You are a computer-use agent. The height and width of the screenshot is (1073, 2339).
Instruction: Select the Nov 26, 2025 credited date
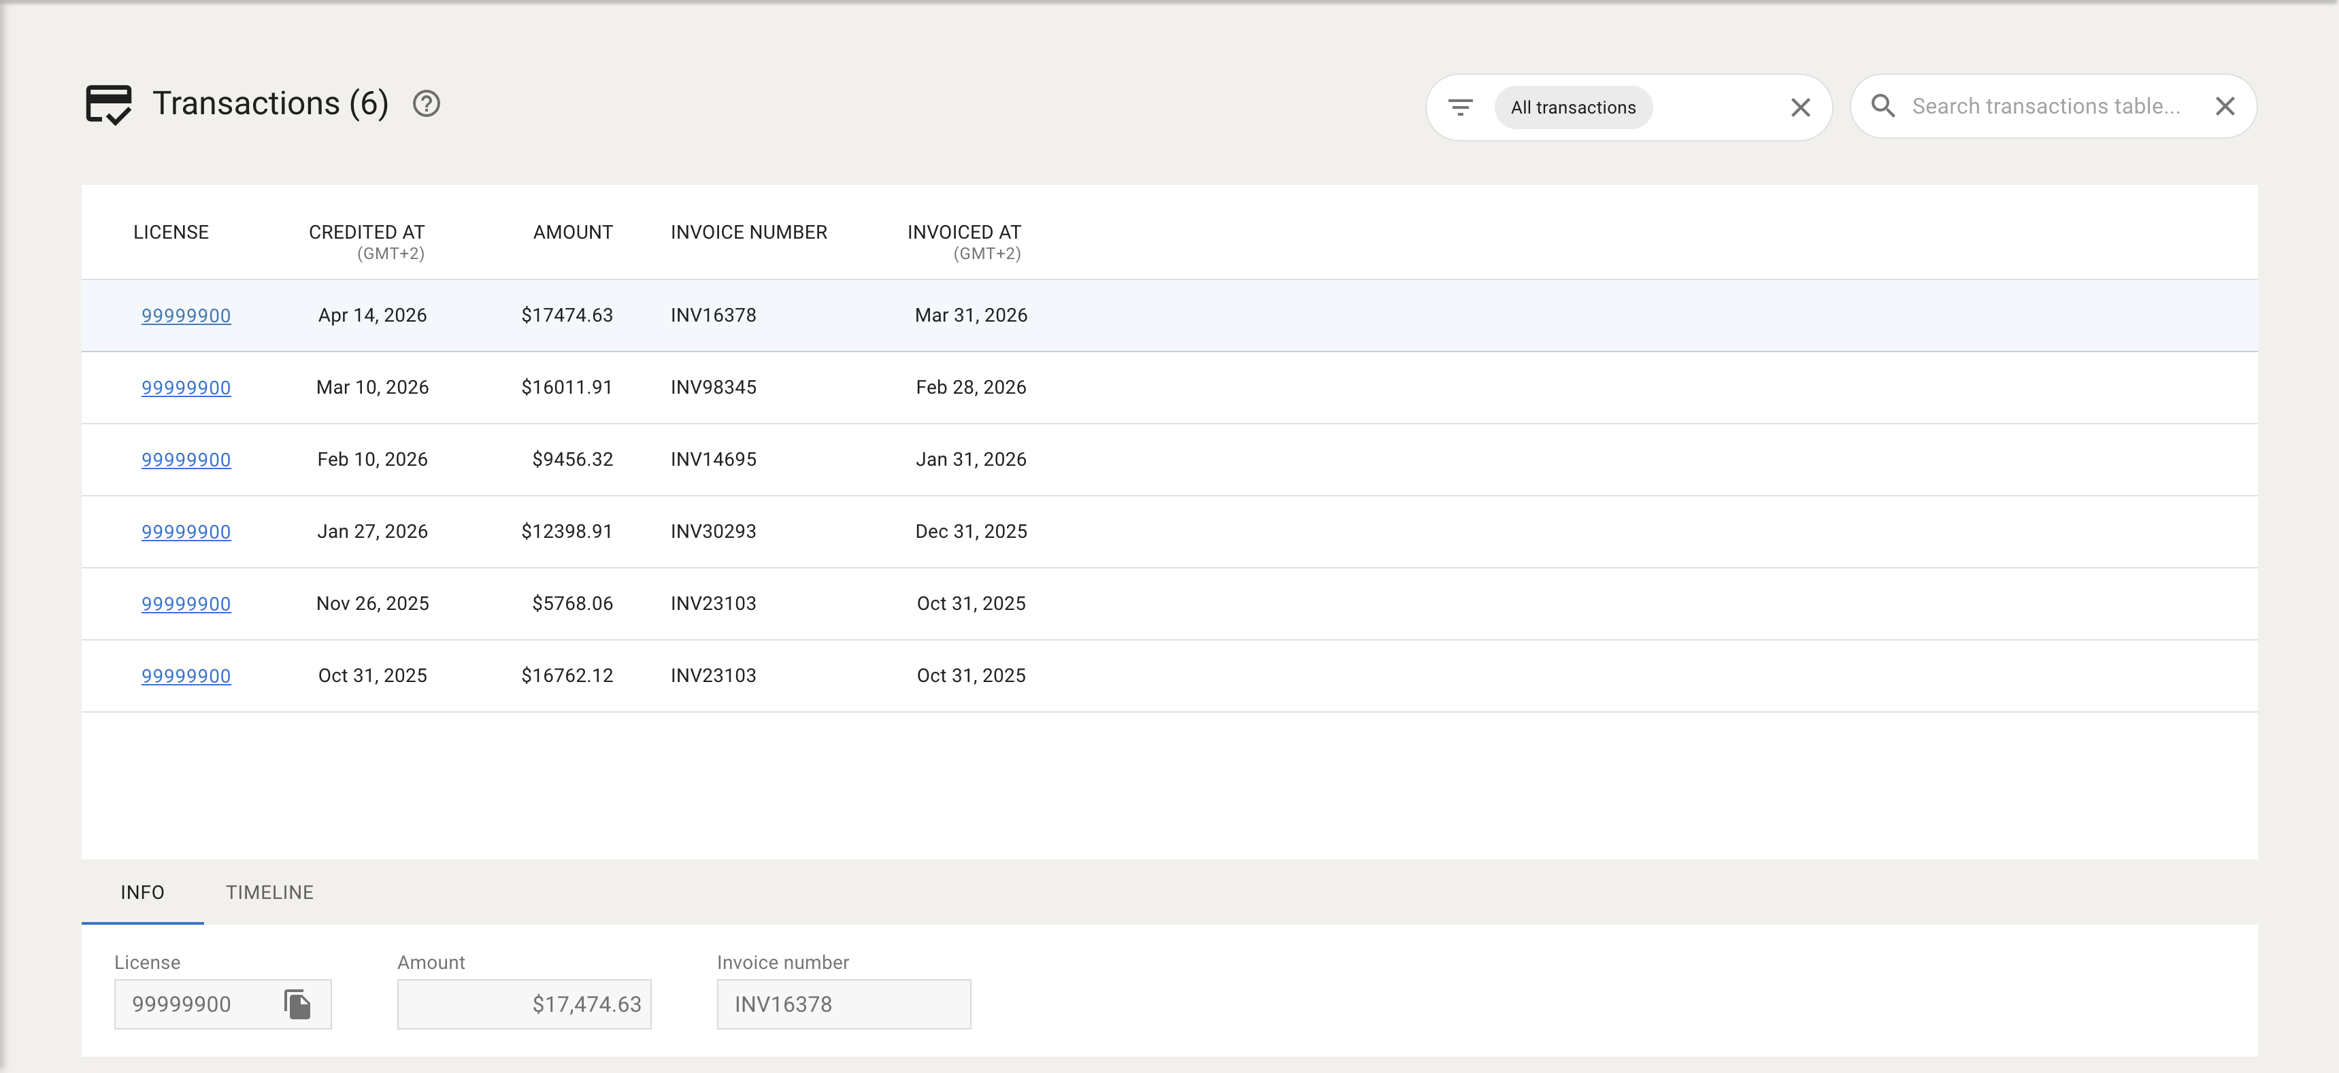372,604
